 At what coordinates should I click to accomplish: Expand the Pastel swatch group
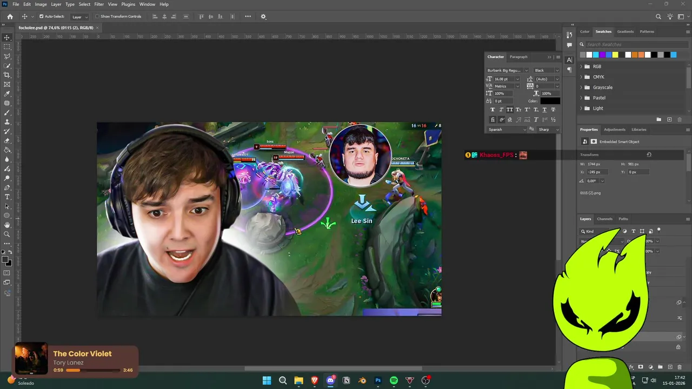(582, 98)
